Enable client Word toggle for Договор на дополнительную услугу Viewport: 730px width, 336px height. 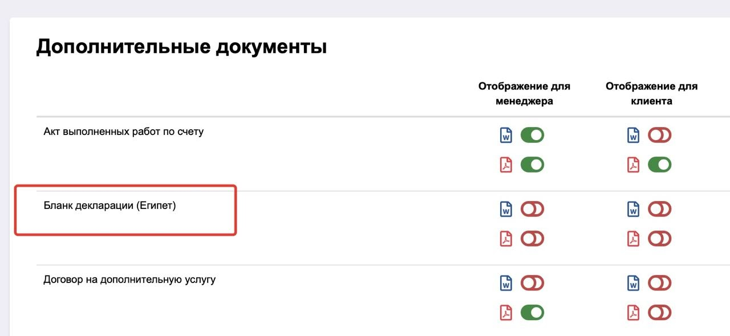click(x=659, y=283)
